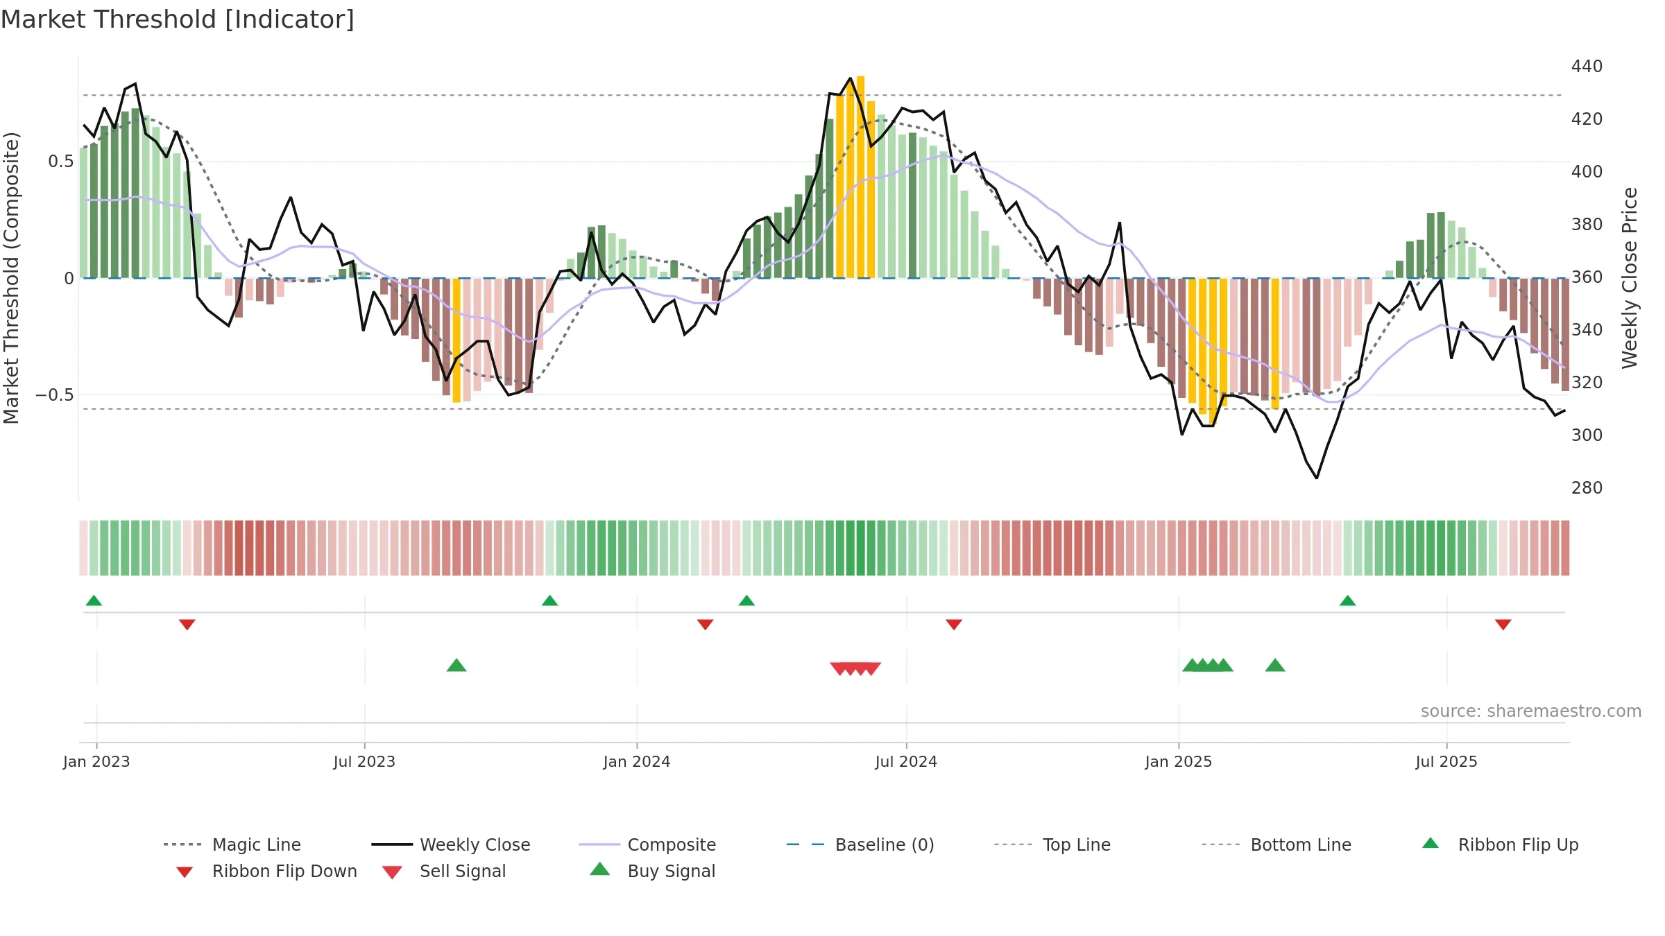Toggle the Weekly Close legend entry

451,844
